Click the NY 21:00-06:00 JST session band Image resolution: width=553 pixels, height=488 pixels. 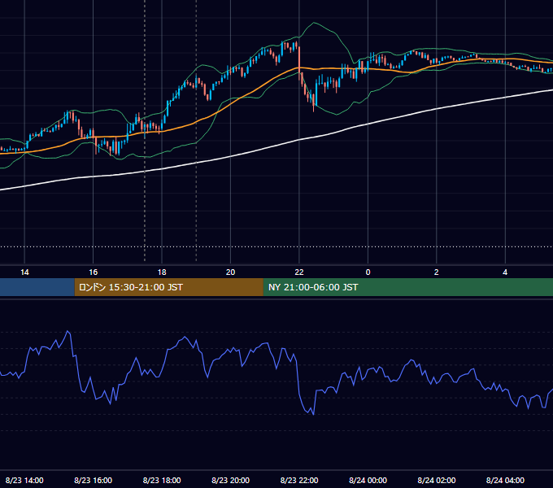pos(408,287)
